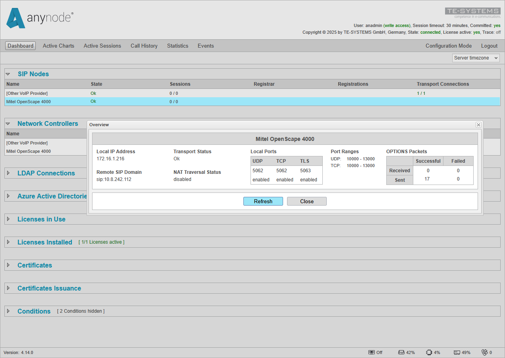Collapse the Network Controllers section
505x358 pixels.
(8, 123)
